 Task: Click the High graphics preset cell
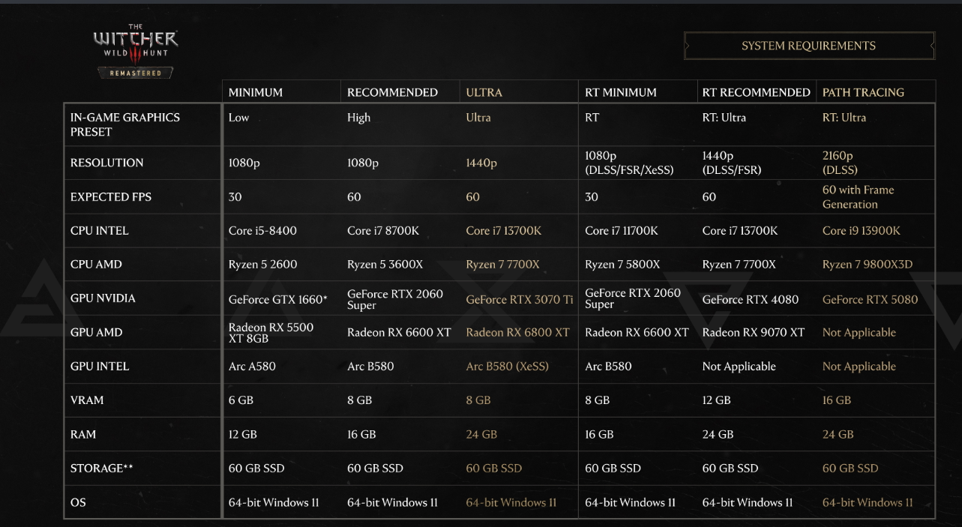click(x=358, y=118)
